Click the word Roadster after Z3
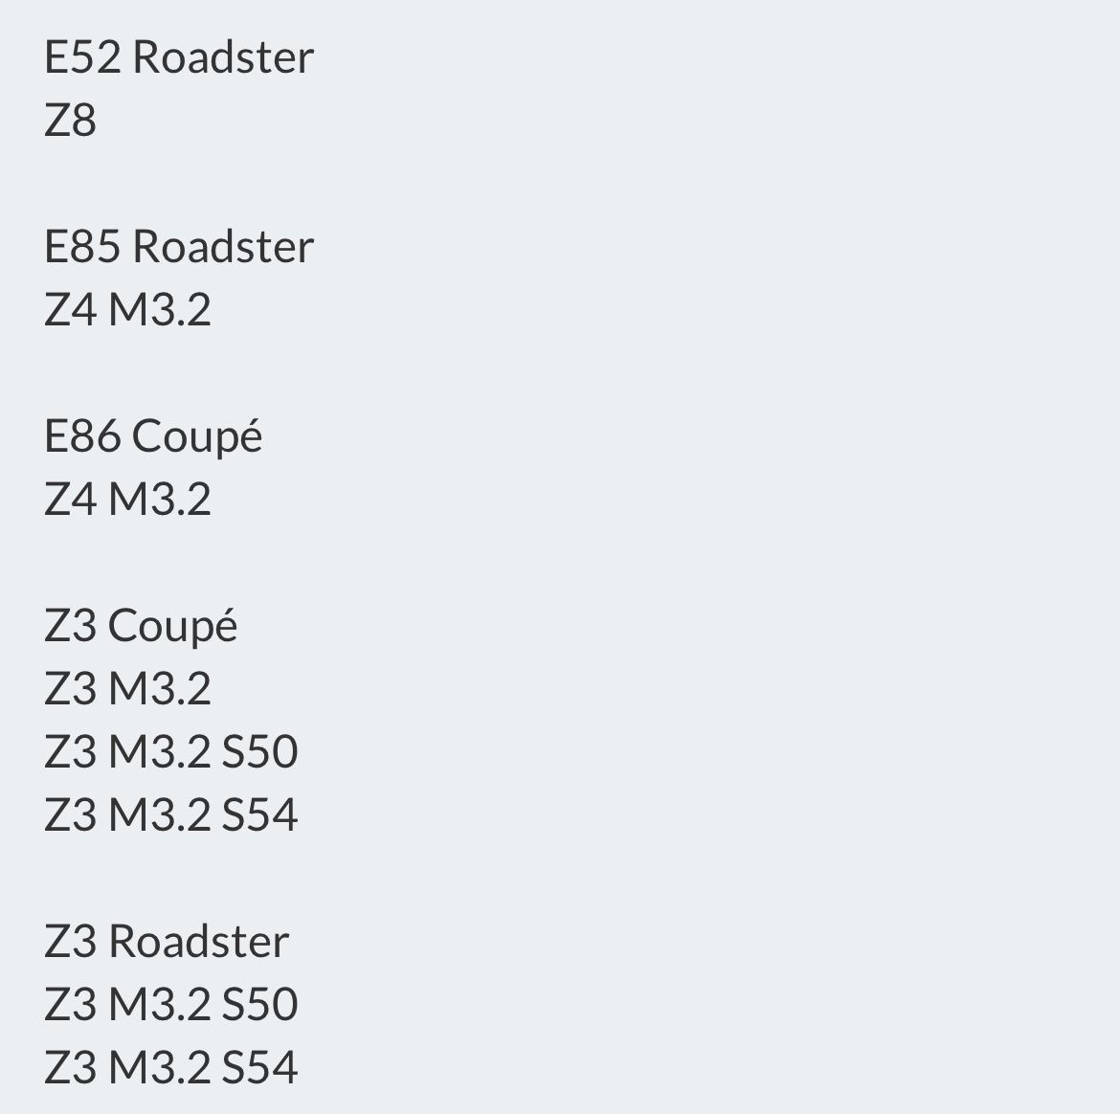Viewport: 1120px width, 1114px height. [x=198, y=942]
